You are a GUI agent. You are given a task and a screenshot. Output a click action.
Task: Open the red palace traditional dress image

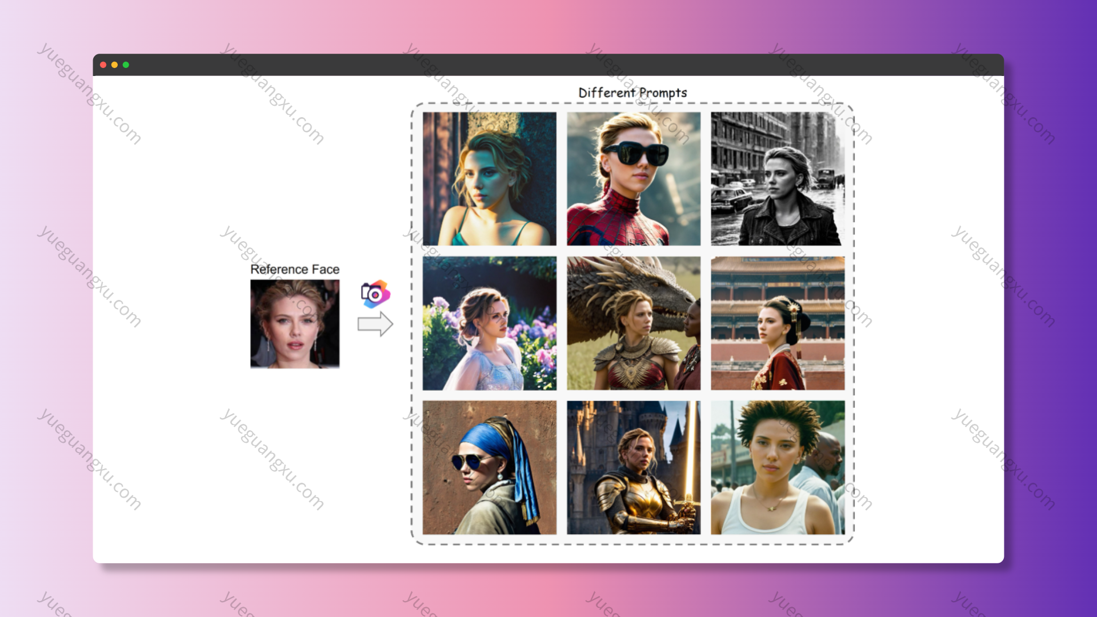[778, 323]
